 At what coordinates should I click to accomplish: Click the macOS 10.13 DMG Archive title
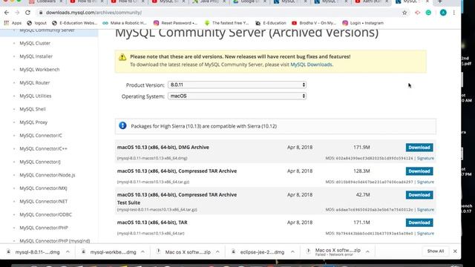(x=163, y=148)
